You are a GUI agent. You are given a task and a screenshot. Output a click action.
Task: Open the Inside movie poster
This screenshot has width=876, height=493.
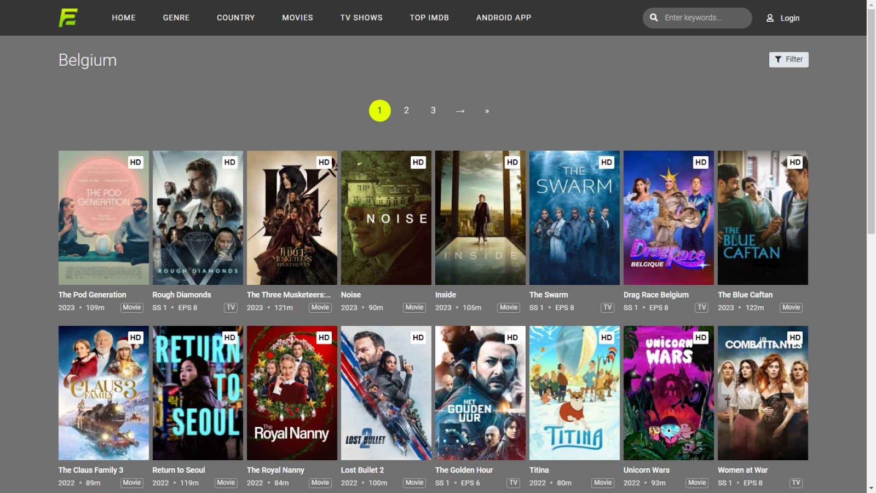pos(480,217)
